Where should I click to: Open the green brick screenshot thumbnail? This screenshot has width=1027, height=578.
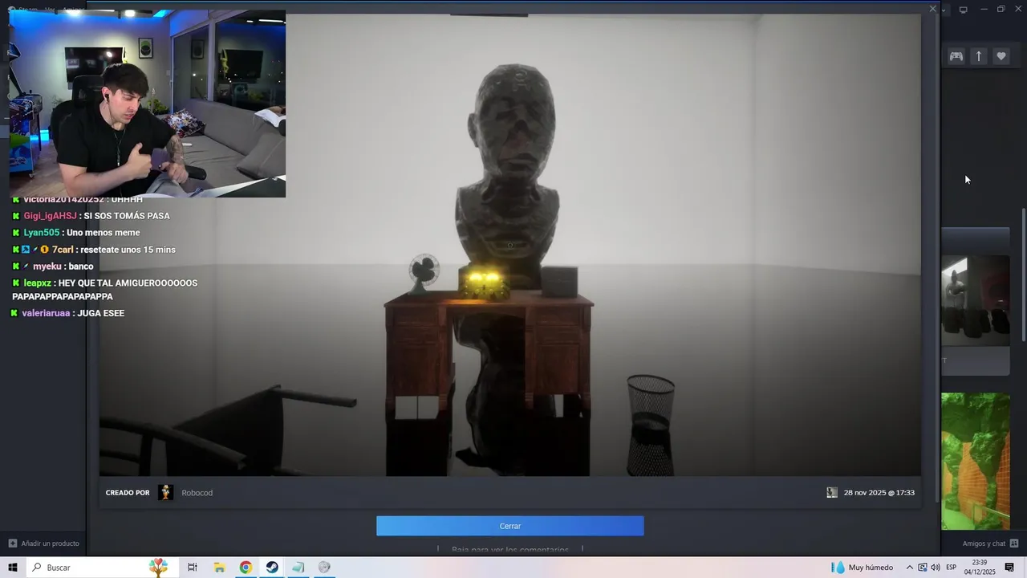pos(976,461)
